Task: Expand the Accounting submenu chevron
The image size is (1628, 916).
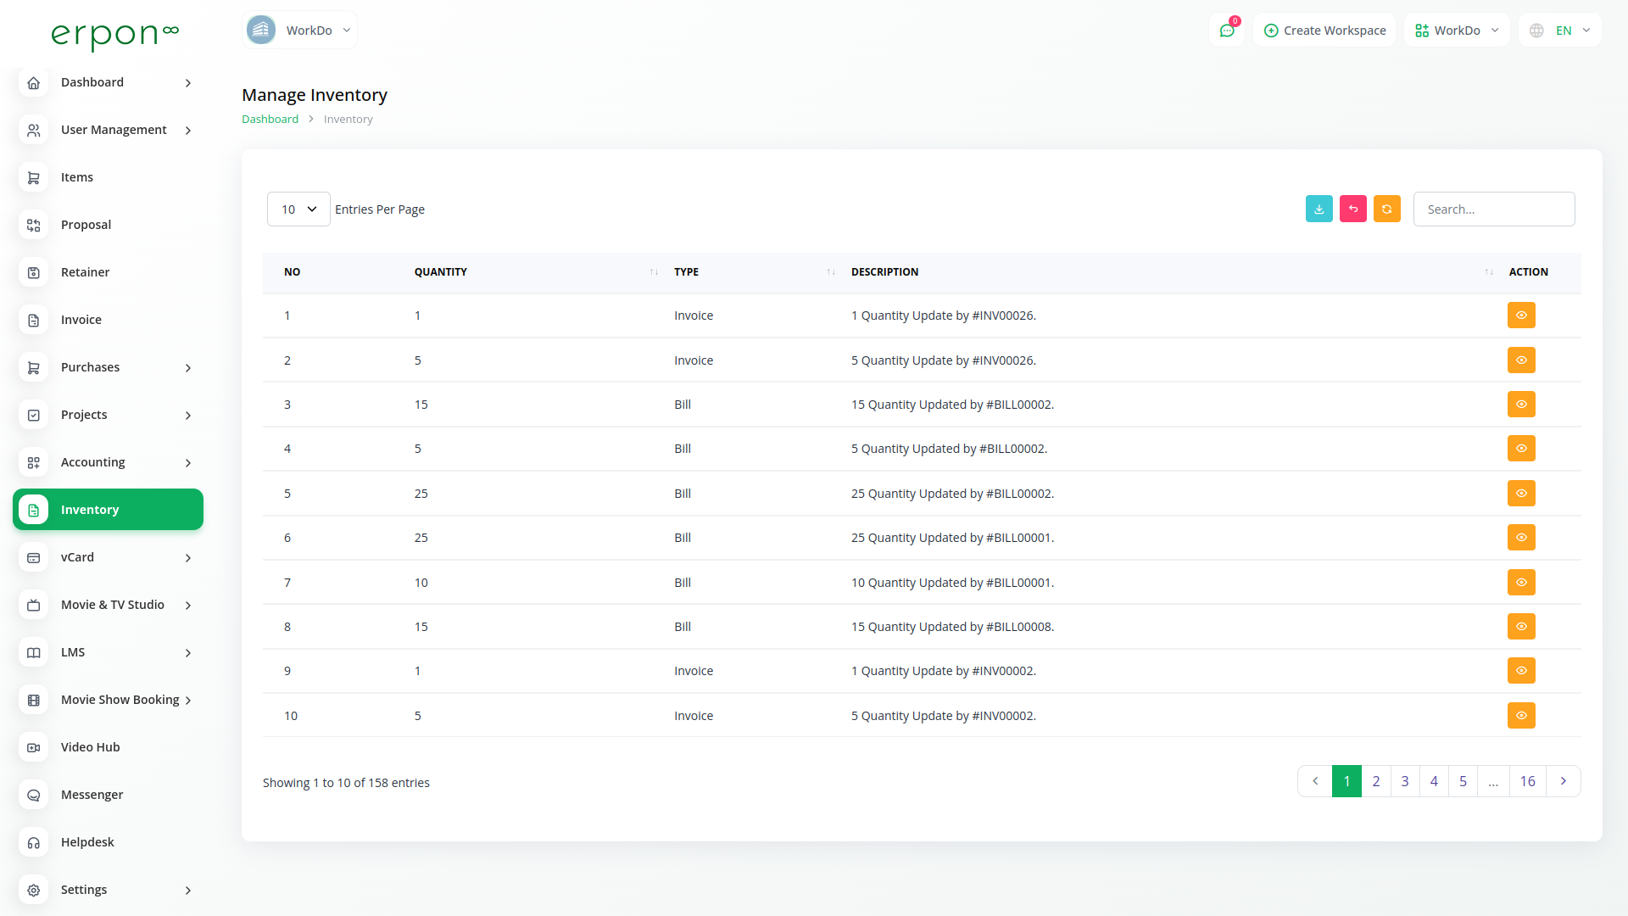Action: pyautogui.click(x=188, y=463)
